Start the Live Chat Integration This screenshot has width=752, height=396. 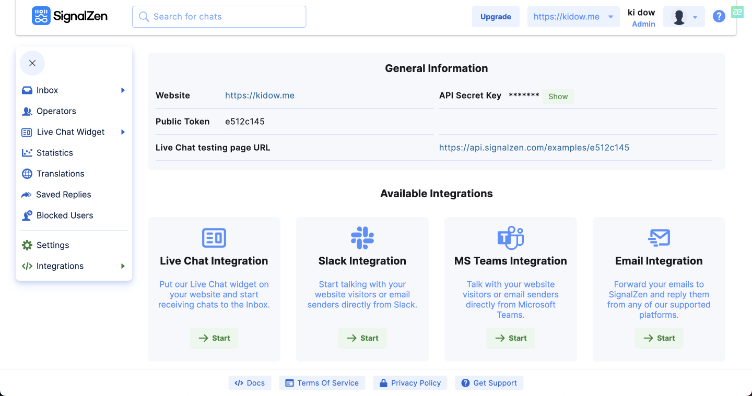[x=214, y=338]
